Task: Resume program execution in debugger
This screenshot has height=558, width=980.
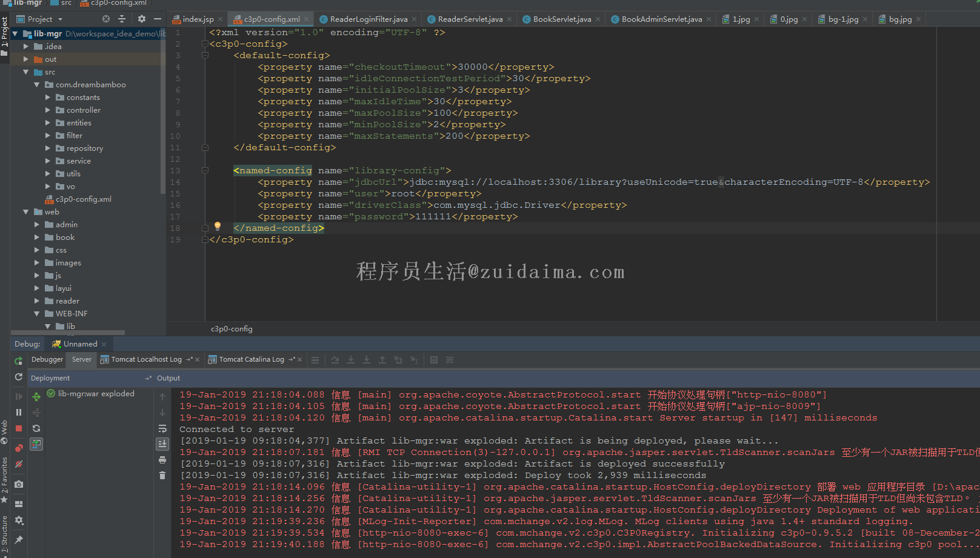Action: [x=19, y=396]
